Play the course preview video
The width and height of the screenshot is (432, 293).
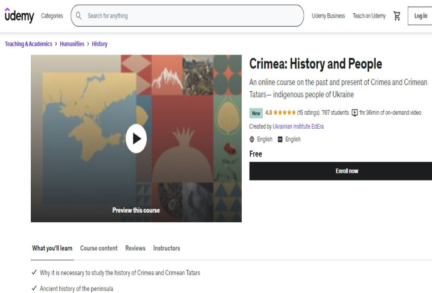137,138
